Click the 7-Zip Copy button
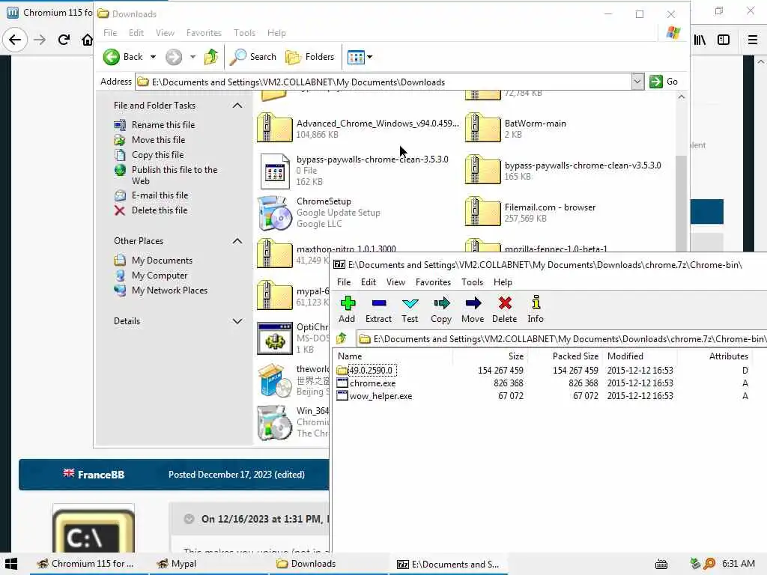The image size is (767, 575). (441, 309)
